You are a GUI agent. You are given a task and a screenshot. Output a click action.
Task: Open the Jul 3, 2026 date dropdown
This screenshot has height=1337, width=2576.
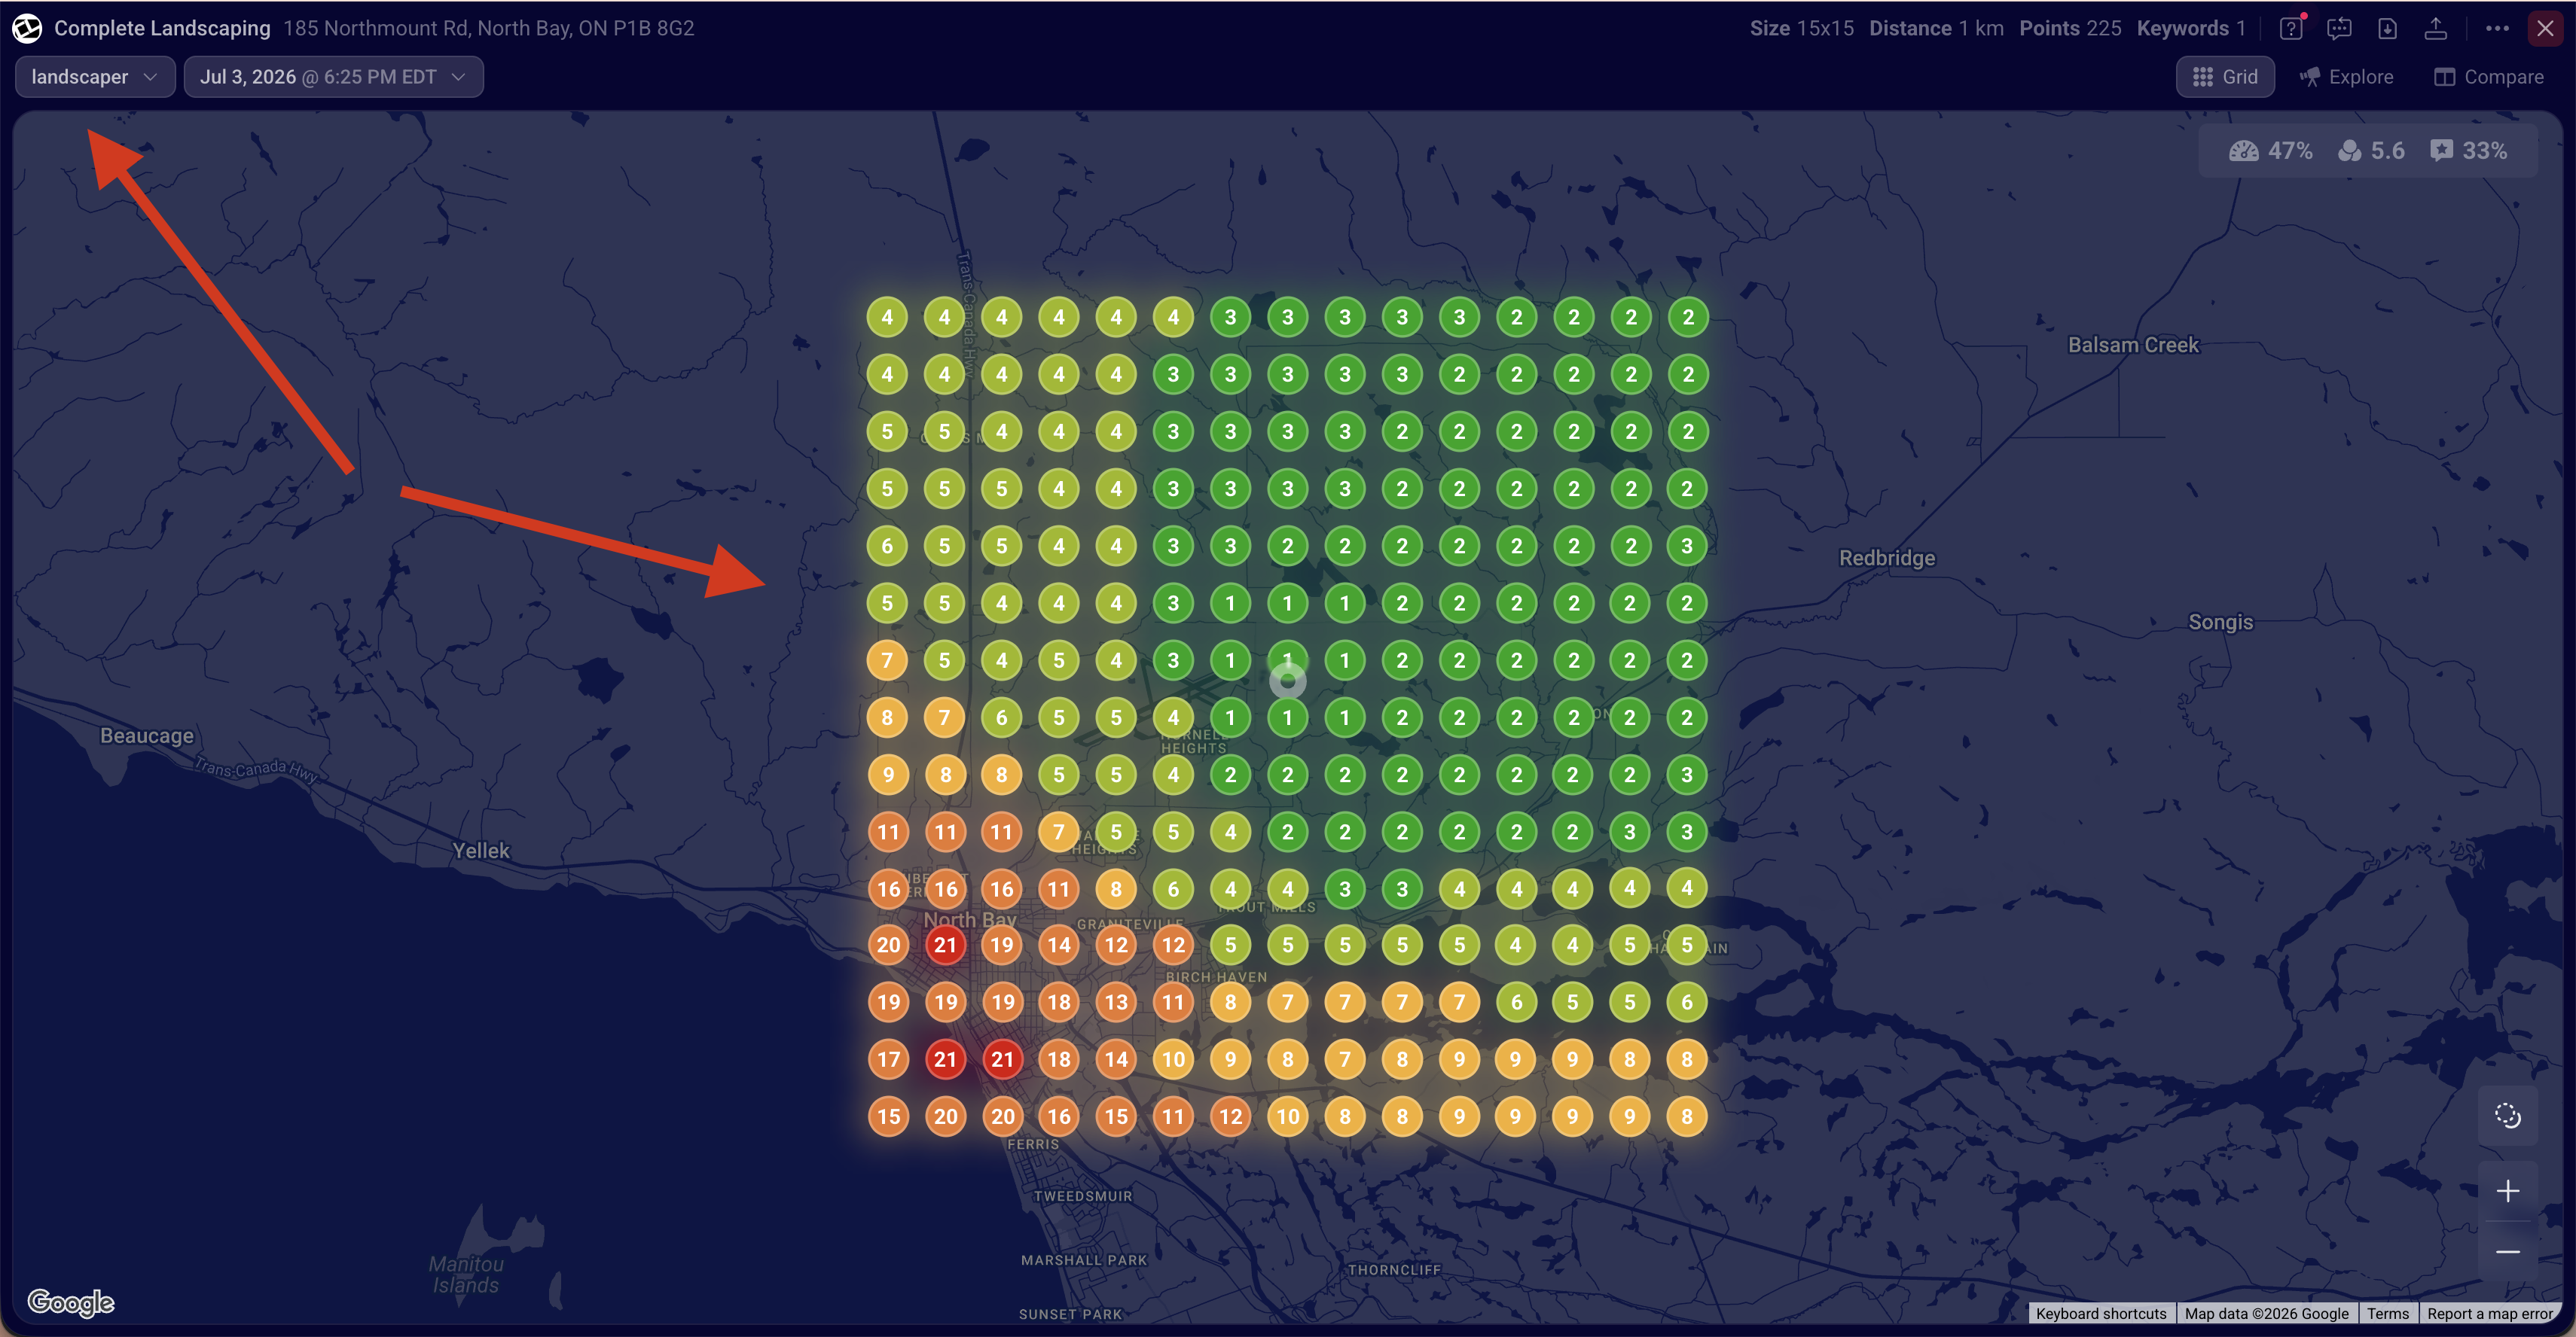[333, 77]
